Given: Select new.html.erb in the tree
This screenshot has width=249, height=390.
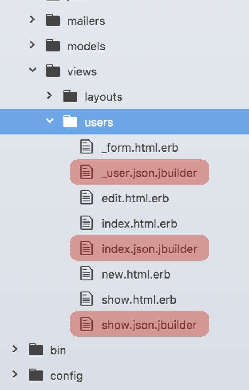Looking at the screenshot, I should pyautogui.click(x=136, y=274).
